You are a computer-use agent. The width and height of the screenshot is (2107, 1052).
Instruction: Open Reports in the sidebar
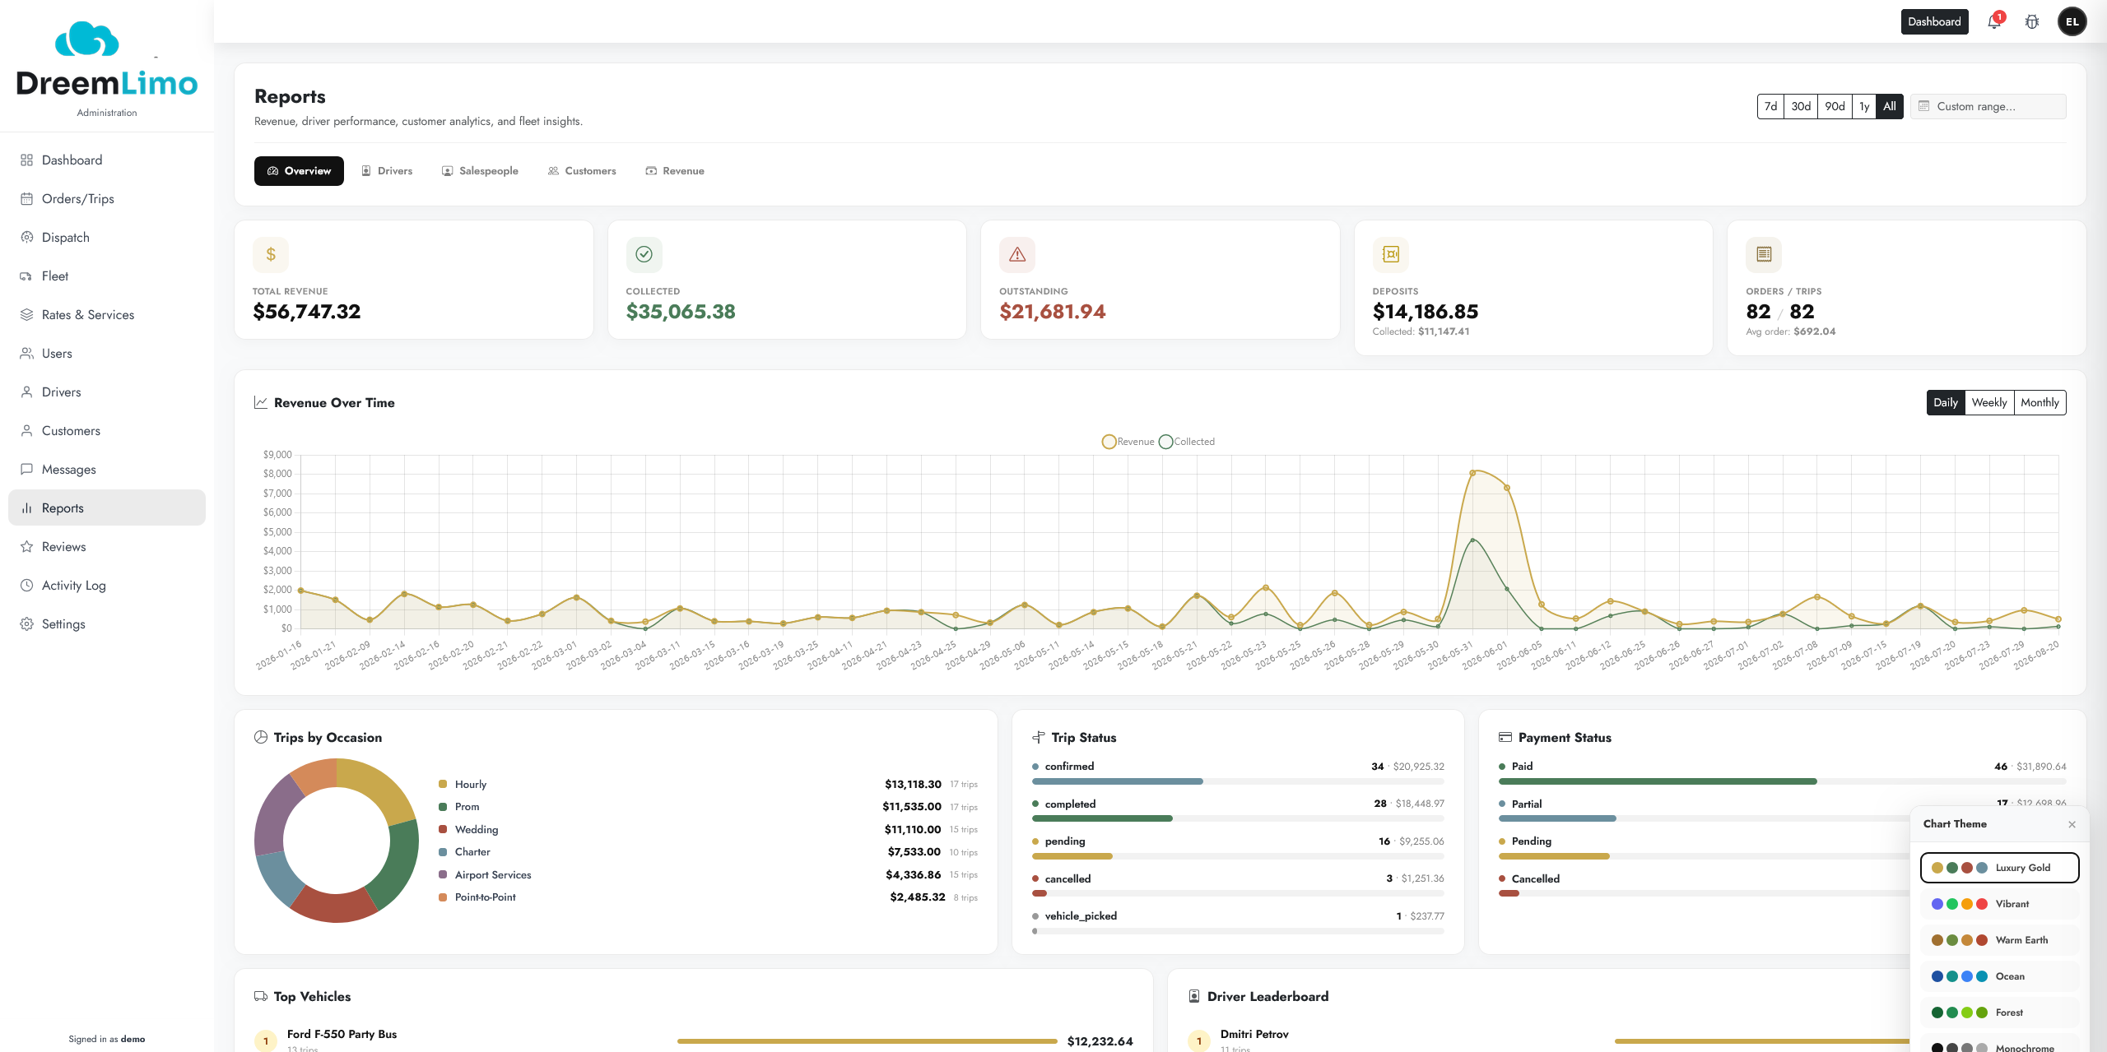(107, 507)
